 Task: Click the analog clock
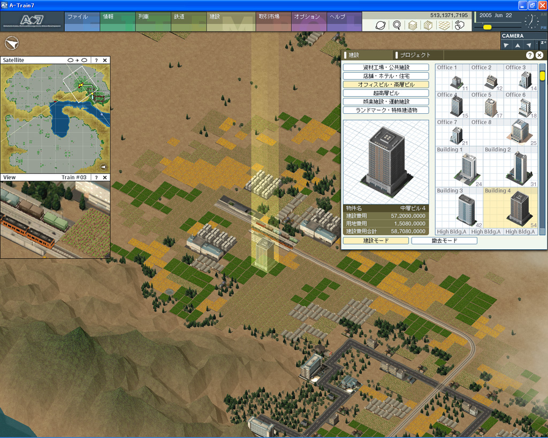pyautogui.click(x=532, y=21)
